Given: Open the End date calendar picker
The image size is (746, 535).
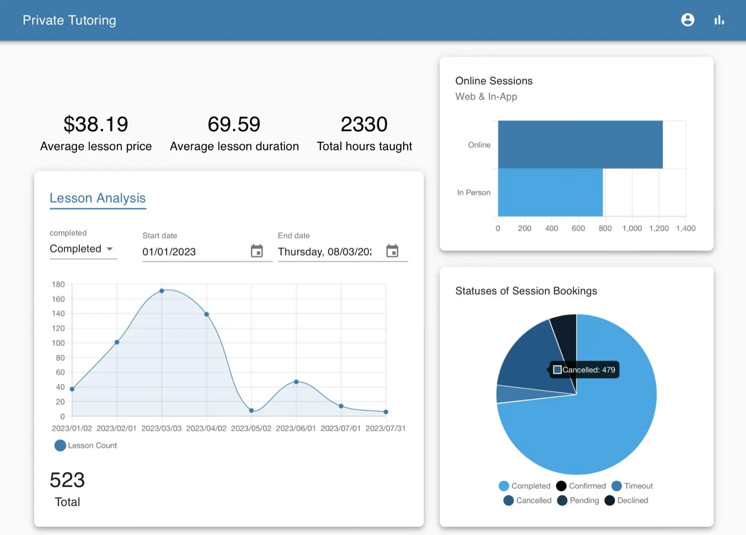Looking at the screenshot, I should pyautogui.click(x=393, y=251).
